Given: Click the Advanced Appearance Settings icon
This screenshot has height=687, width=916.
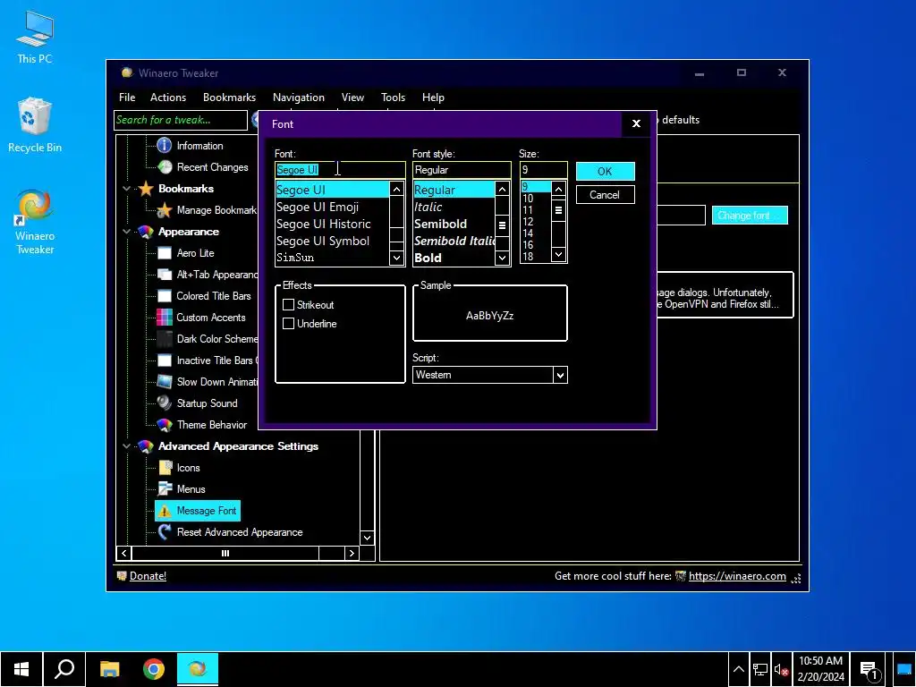Looking at the screenshot, I should click(146, 446).
